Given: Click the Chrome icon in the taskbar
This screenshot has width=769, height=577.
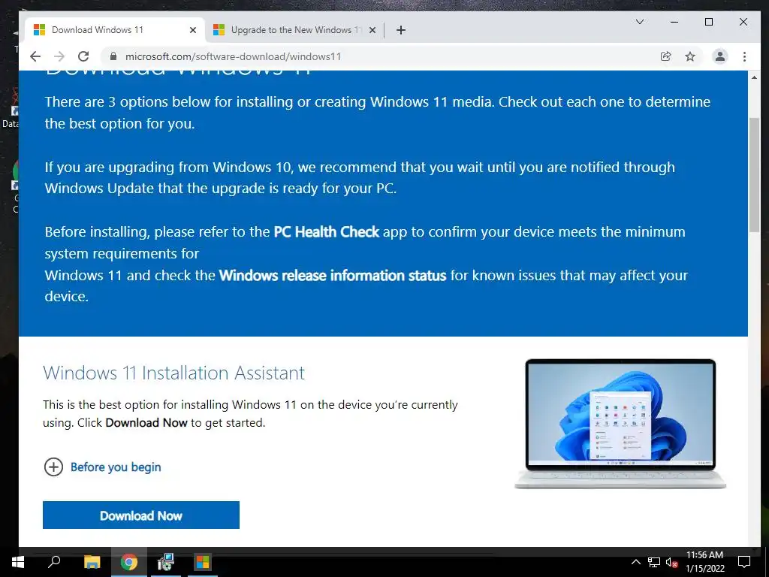Looking at the screenshot, I should tap(129, 562).
